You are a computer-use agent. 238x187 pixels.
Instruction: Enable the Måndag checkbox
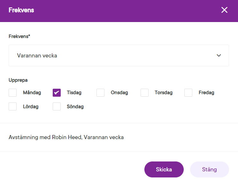(13, 93)
